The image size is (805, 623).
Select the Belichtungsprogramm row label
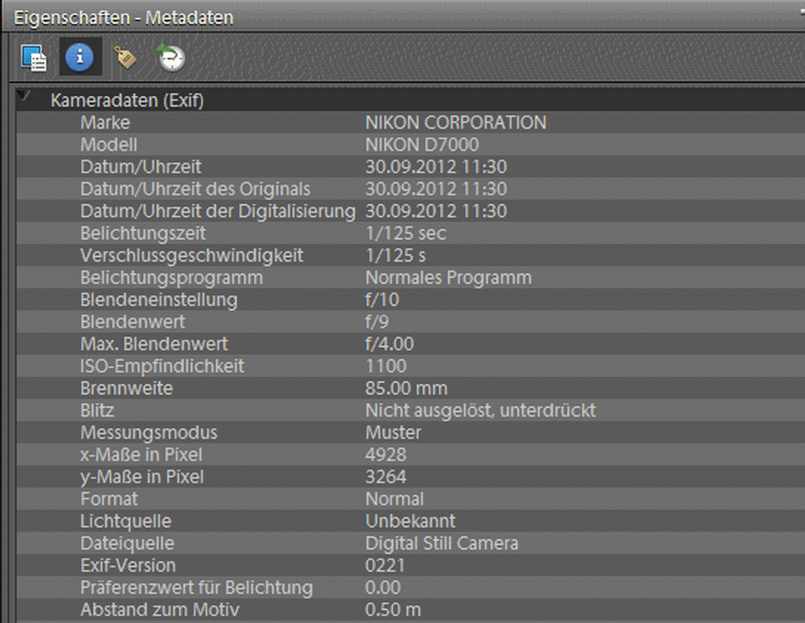[172, 278]
